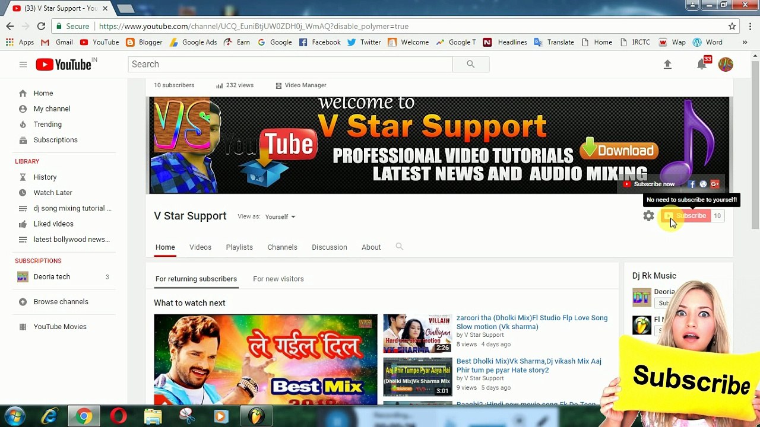Open the Twitter bookmark
The image size is (760, 427).
point(364,42)
